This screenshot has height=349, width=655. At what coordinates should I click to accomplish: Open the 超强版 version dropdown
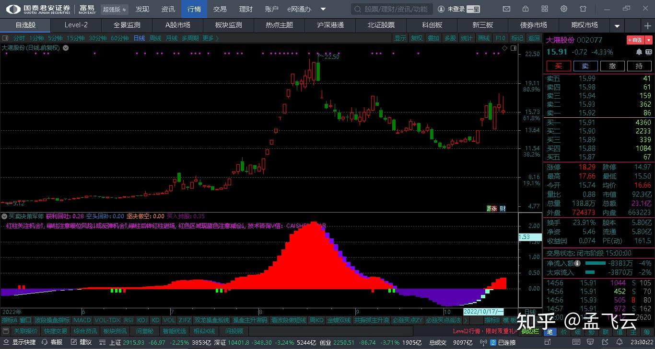coord(114,9)
